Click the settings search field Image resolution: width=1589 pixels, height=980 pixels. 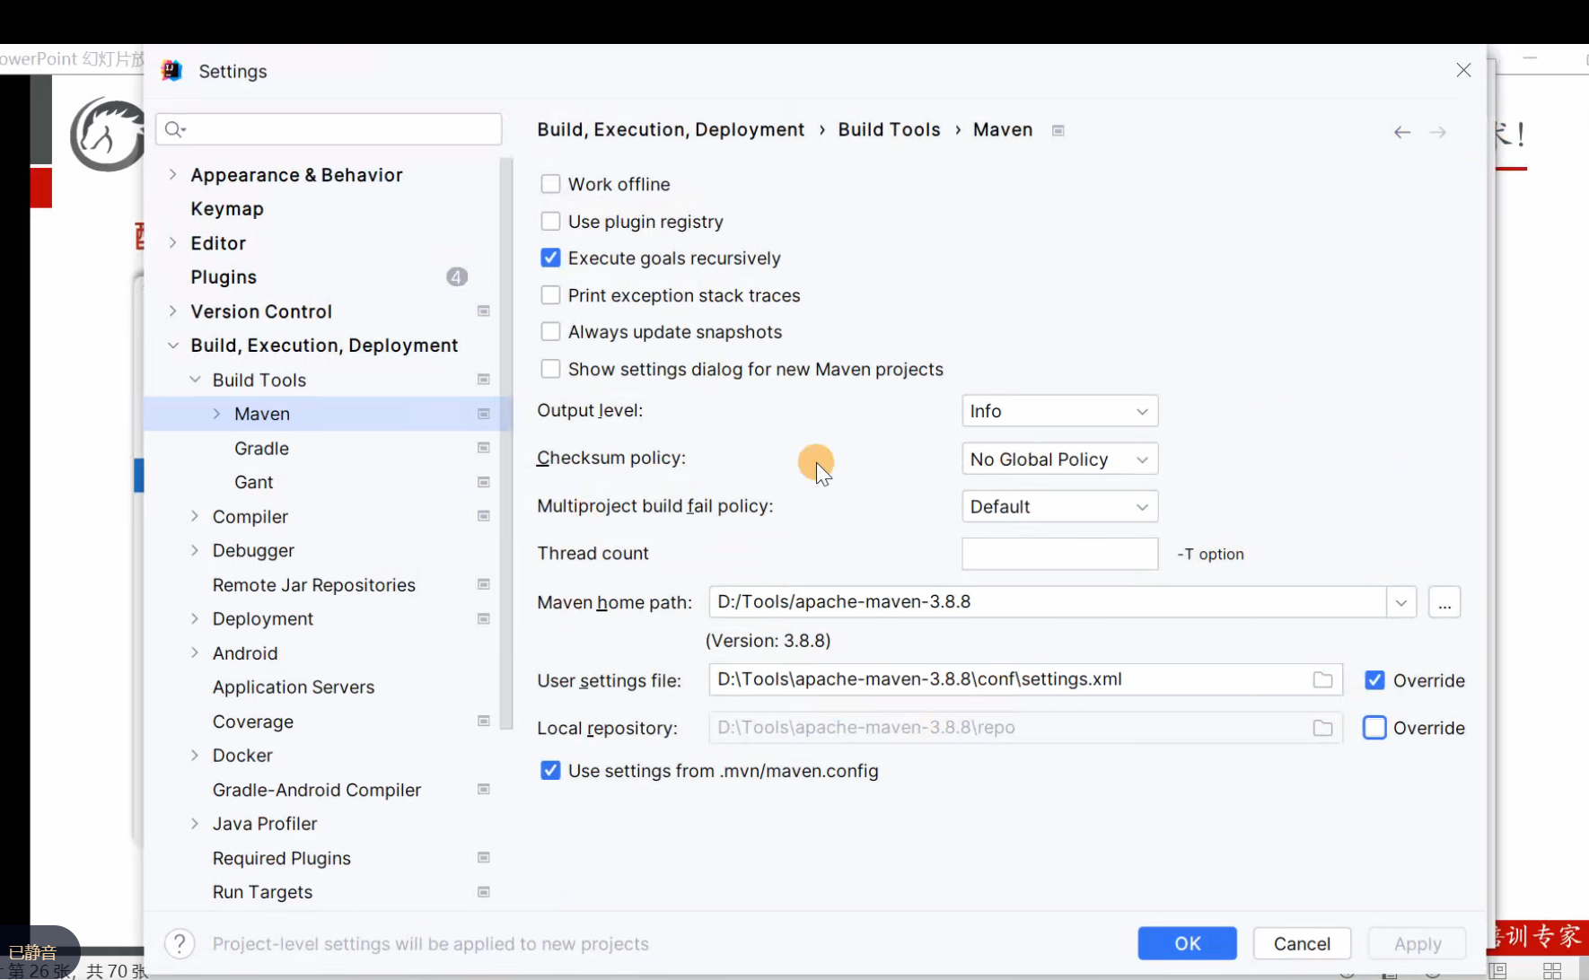point(329,129)
